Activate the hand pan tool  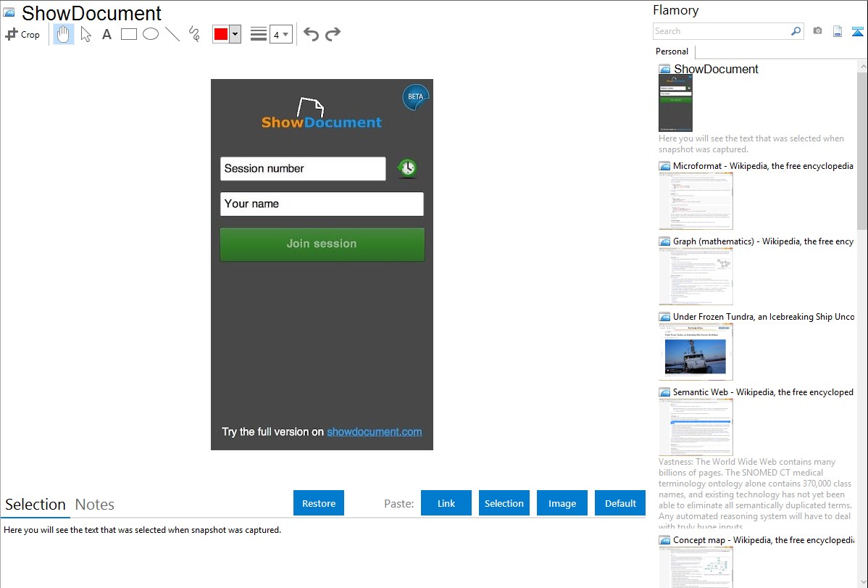coord(63,34)
